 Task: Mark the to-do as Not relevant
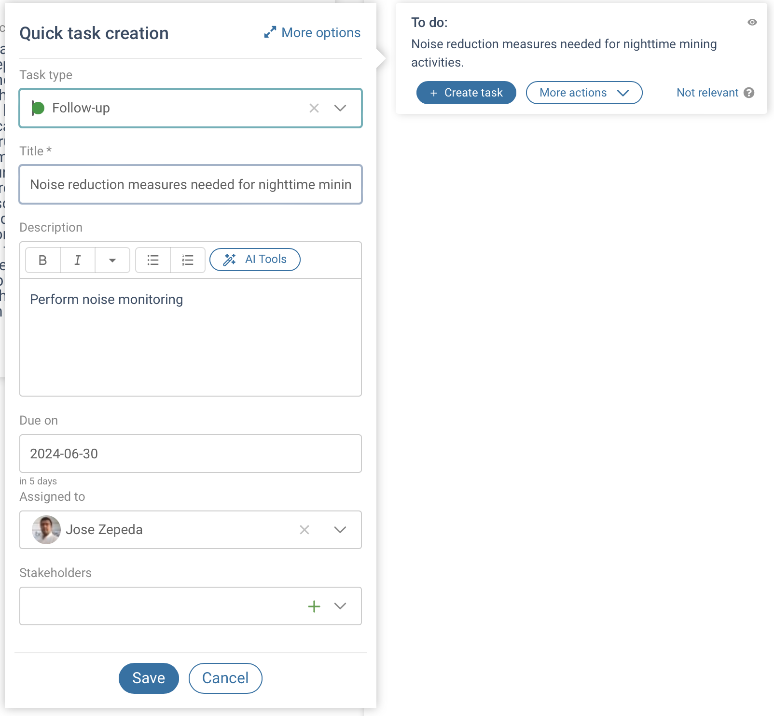click(x=707, y=93)
